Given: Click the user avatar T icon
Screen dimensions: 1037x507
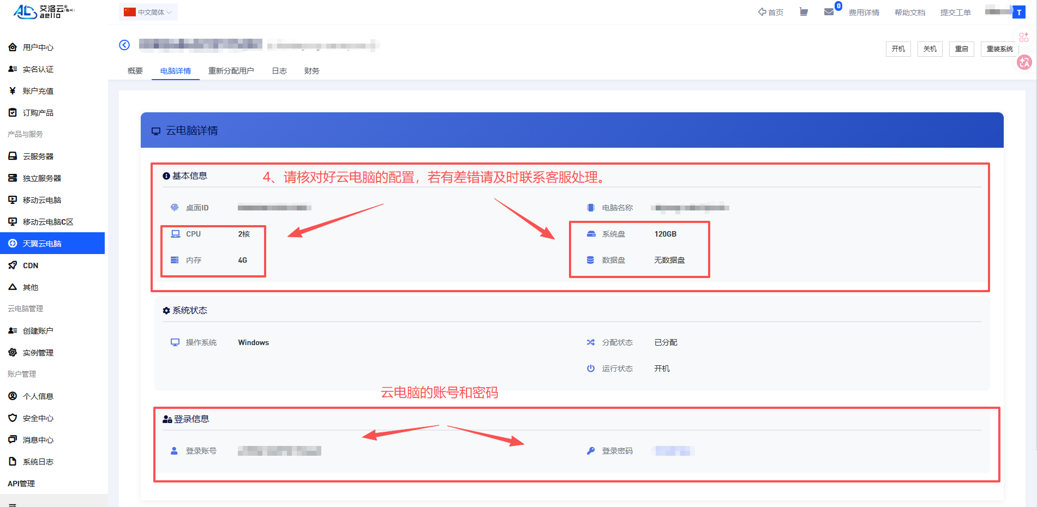Looking at the screenshot, I should 1018,13.
